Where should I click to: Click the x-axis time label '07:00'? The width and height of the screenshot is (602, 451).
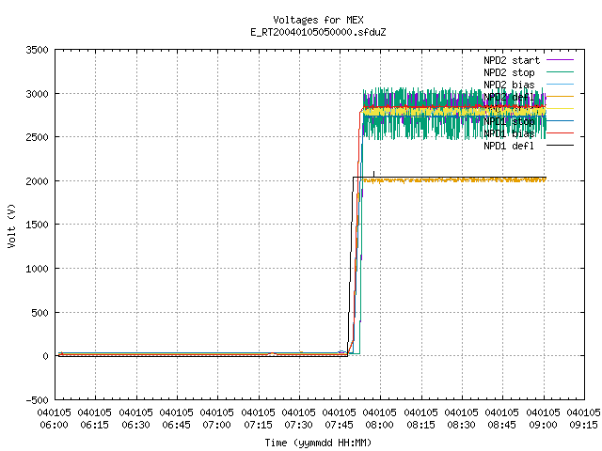click(217, 426)
